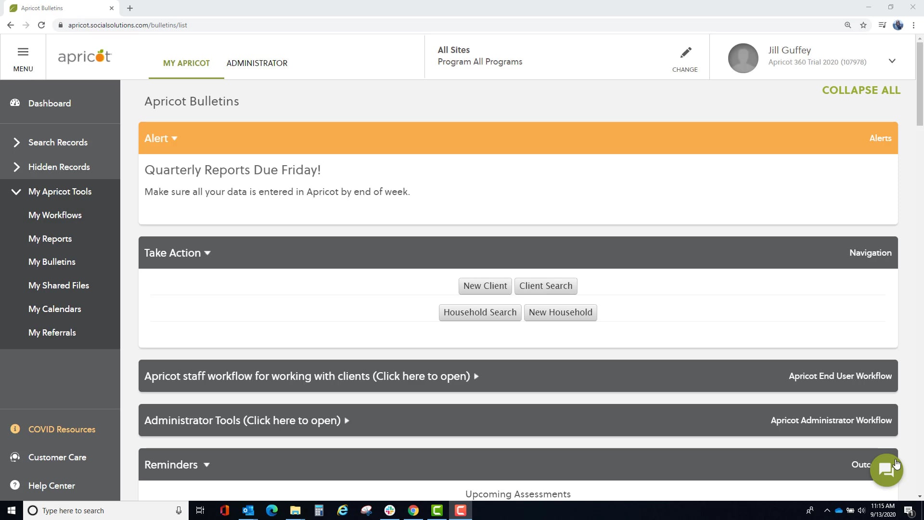Click the Dashboard gauge icon in sidebar

[x=15, y=103]
